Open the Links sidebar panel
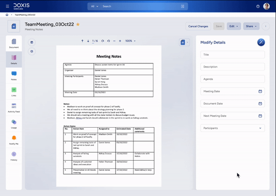 coord(14,92)
